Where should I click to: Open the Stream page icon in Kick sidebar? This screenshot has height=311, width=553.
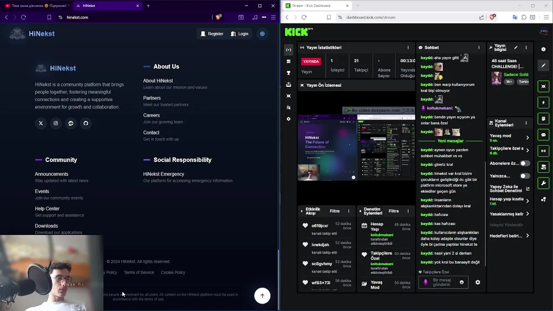[289, 50]
